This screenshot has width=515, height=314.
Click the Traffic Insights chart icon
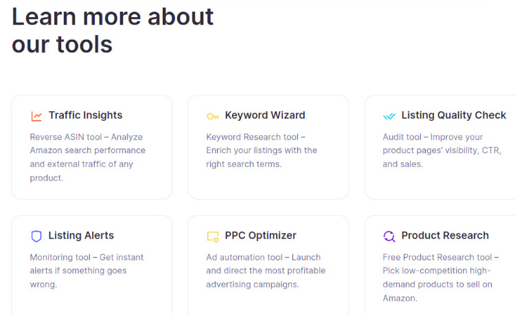click(x=36, y=116)
